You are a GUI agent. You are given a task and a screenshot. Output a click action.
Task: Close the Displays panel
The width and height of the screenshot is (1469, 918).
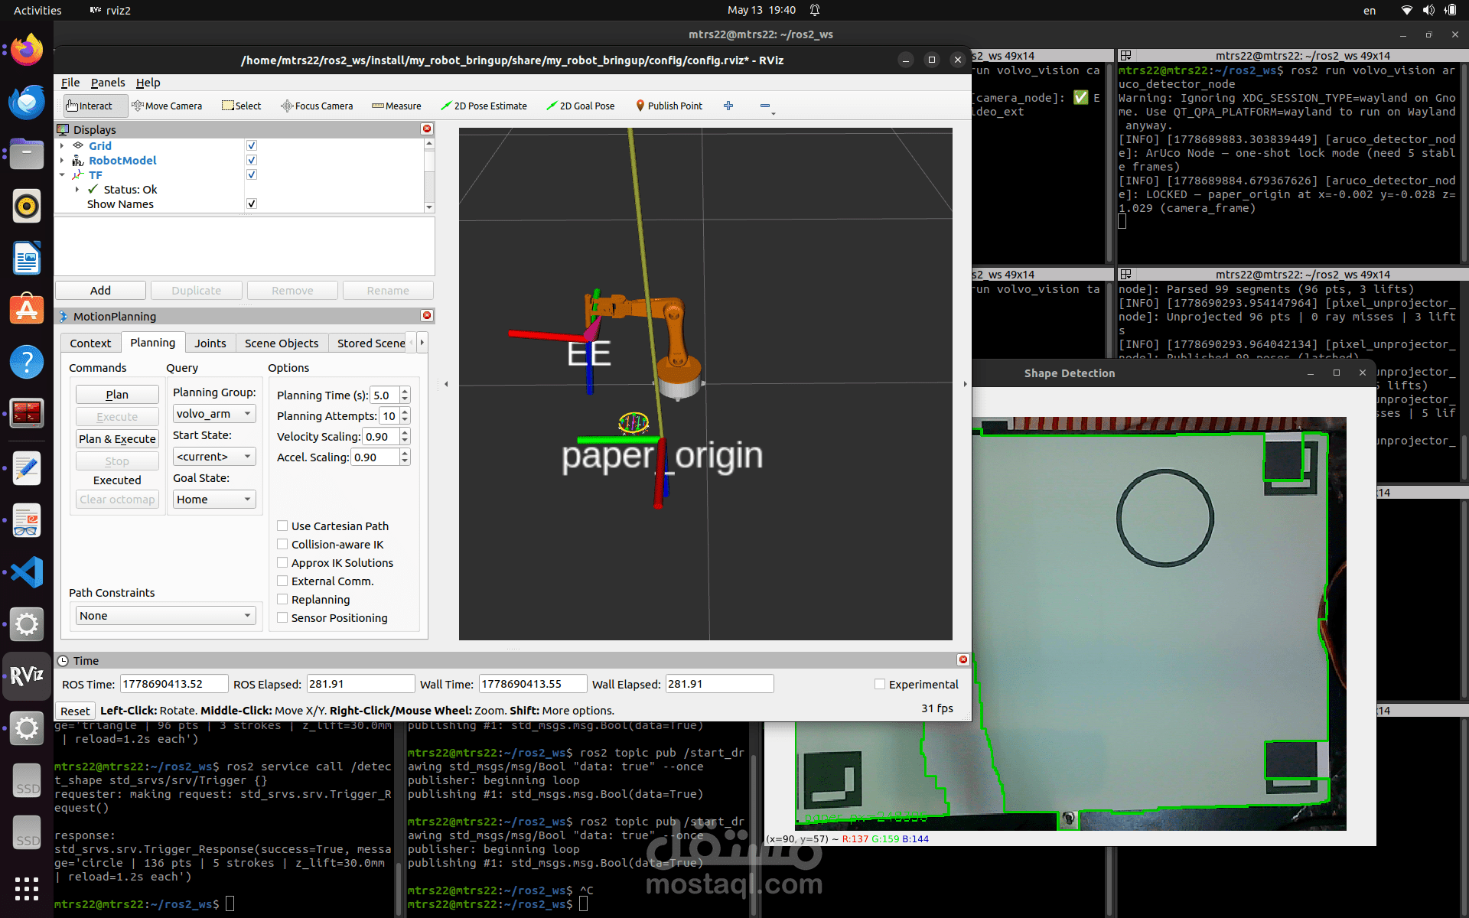click(427, 129)
